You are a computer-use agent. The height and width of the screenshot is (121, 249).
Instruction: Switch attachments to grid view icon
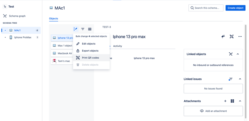tap(232, 101)
